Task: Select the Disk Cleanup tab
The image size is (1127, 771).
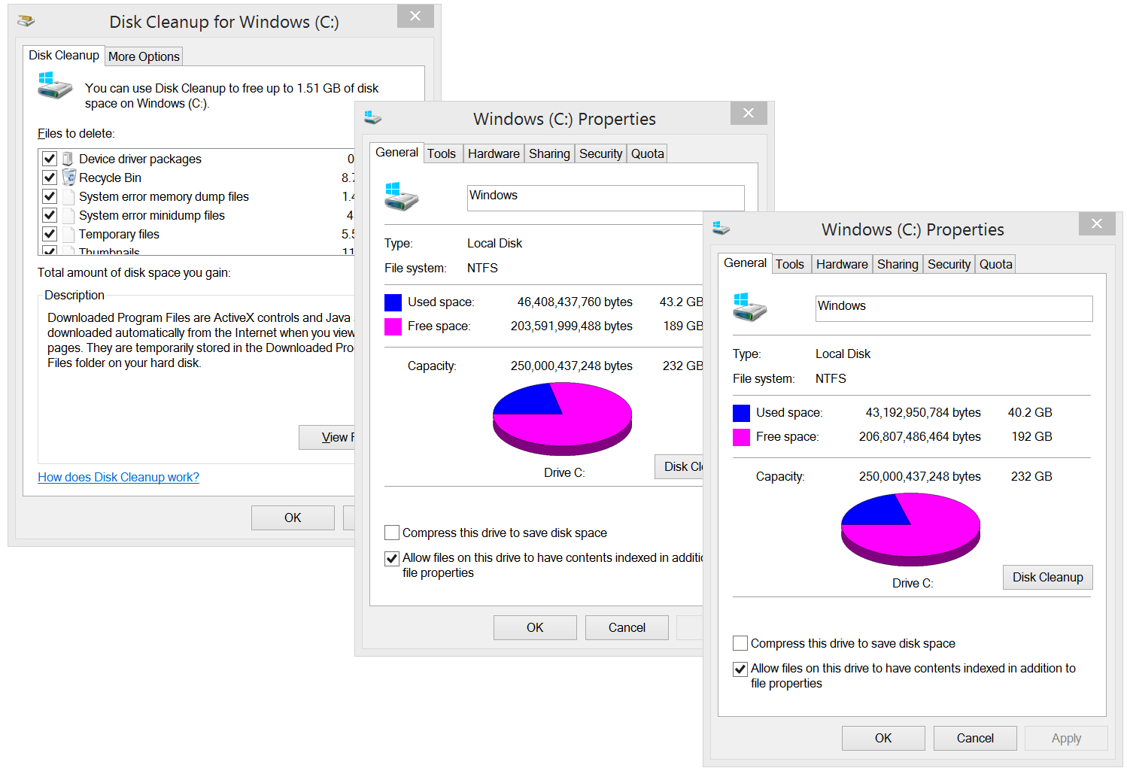Action: pyautogui.click(x=64, y=55)
